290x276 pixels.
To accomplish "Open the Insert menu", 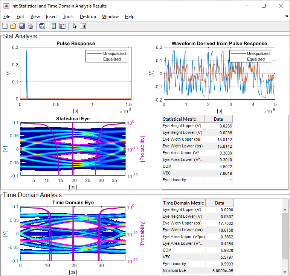I will pyautogui.click(x=51, y=17).
